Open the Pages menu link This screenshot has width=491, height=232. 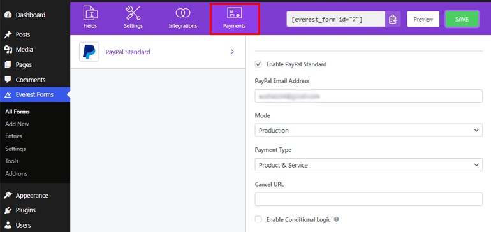[24, 65]
